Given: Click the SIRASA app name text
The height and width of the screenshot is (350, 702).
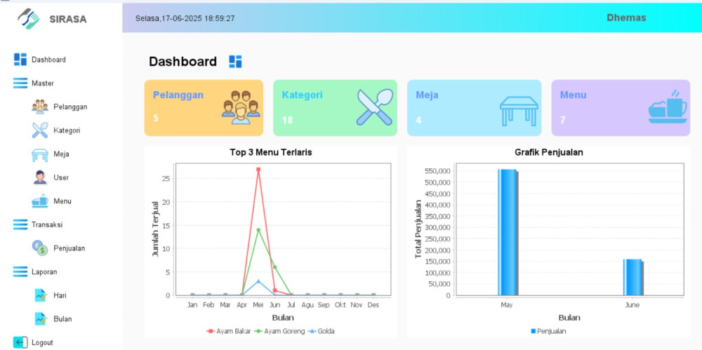Looking at the screenshot, I should [x=68, y=19].
